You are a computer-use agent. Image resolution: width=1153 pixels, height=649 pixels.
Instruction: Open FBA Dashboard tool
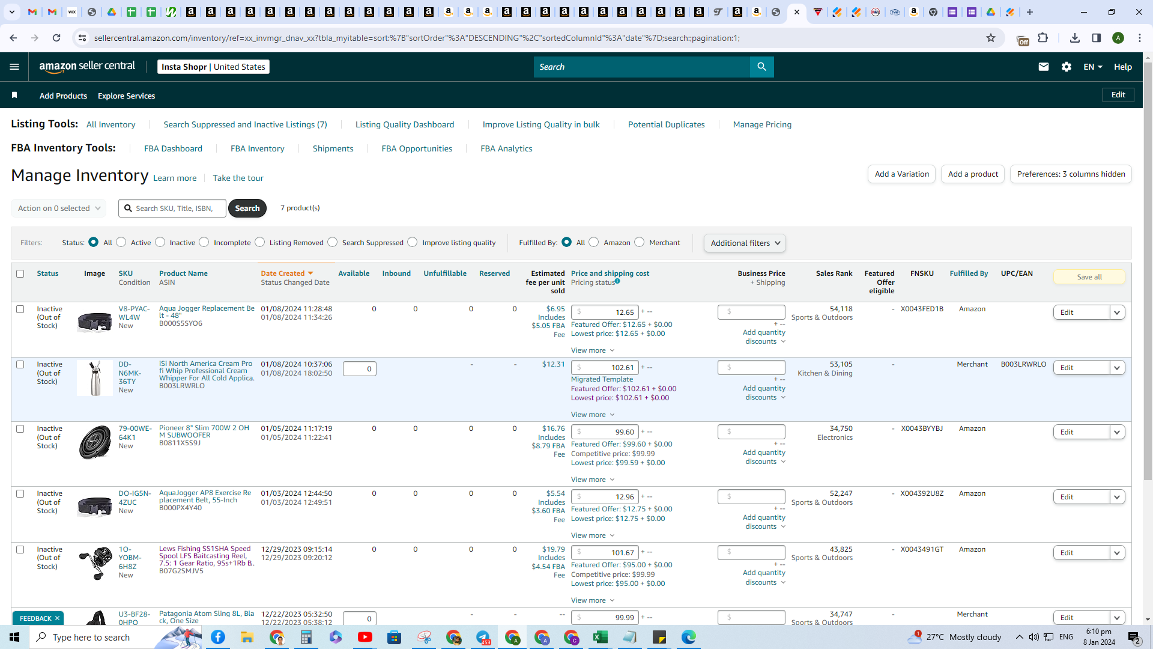(x=173, y=148)
